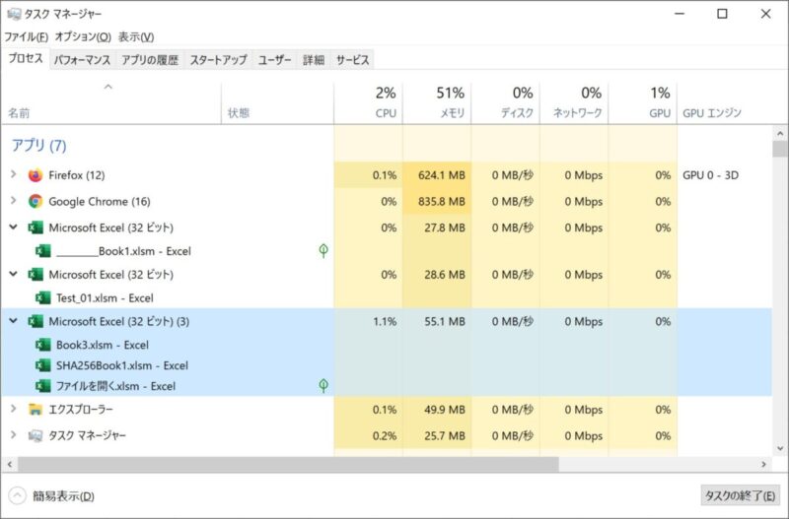Switch to the スタートアップ tab
789x519 pixels.
[x=218, y=60]
